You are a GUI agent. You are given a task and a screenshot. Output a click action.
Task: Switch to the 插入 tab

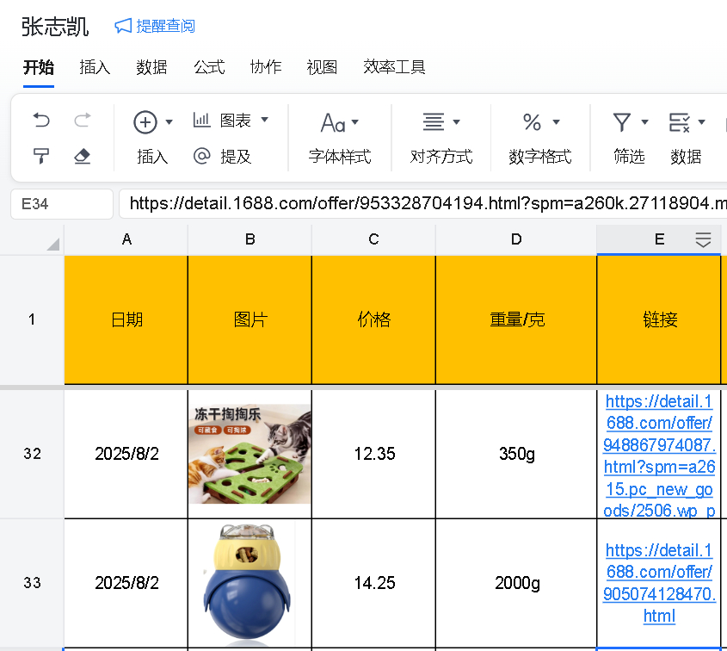(x=95, y=67)
